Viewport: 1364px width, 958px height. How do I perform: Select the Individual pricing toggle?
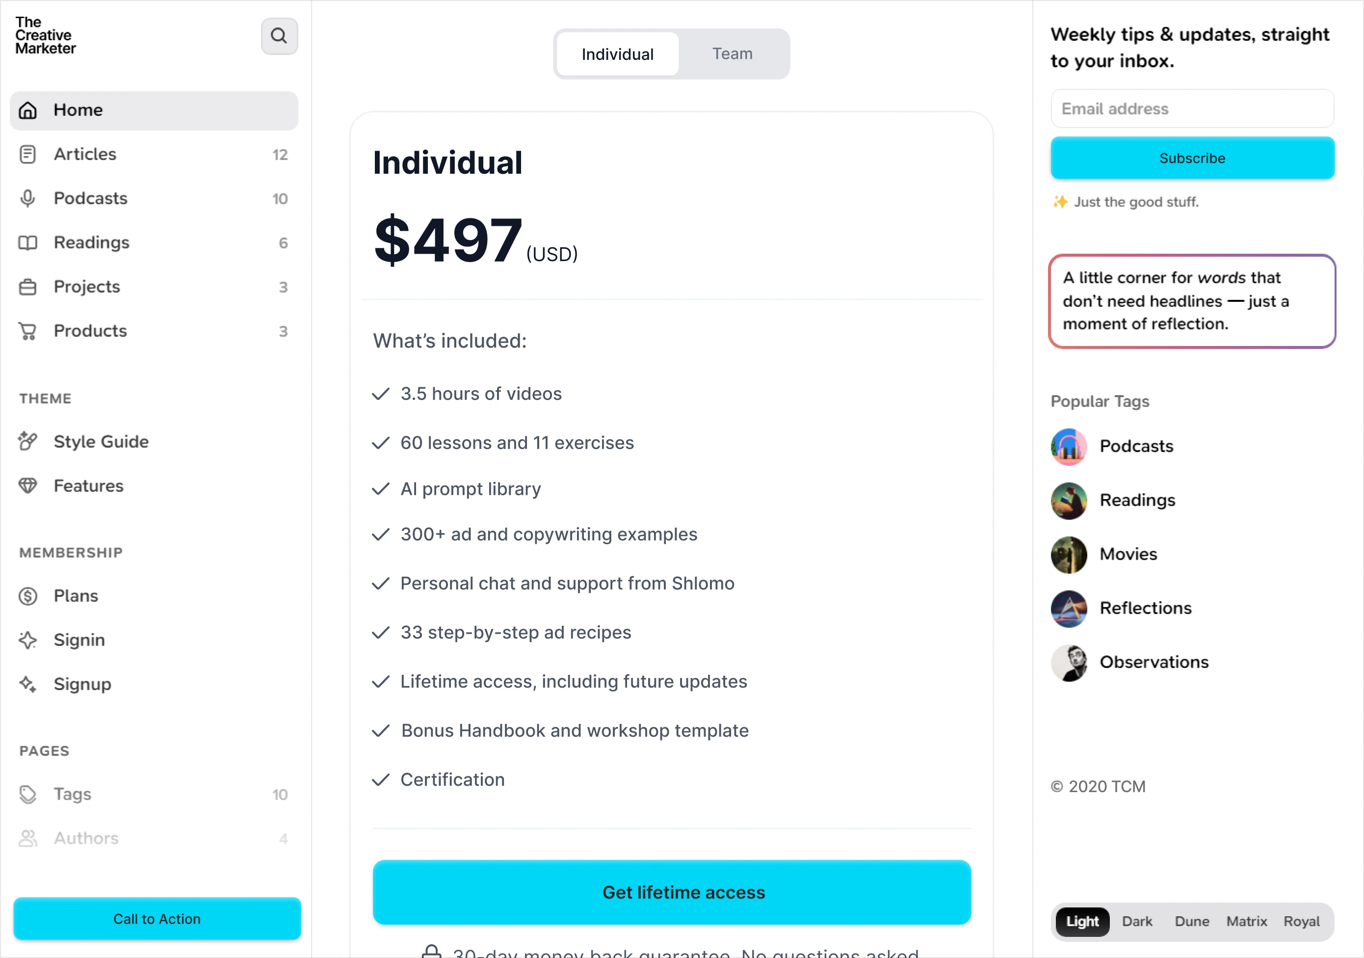tap(617, 54)
